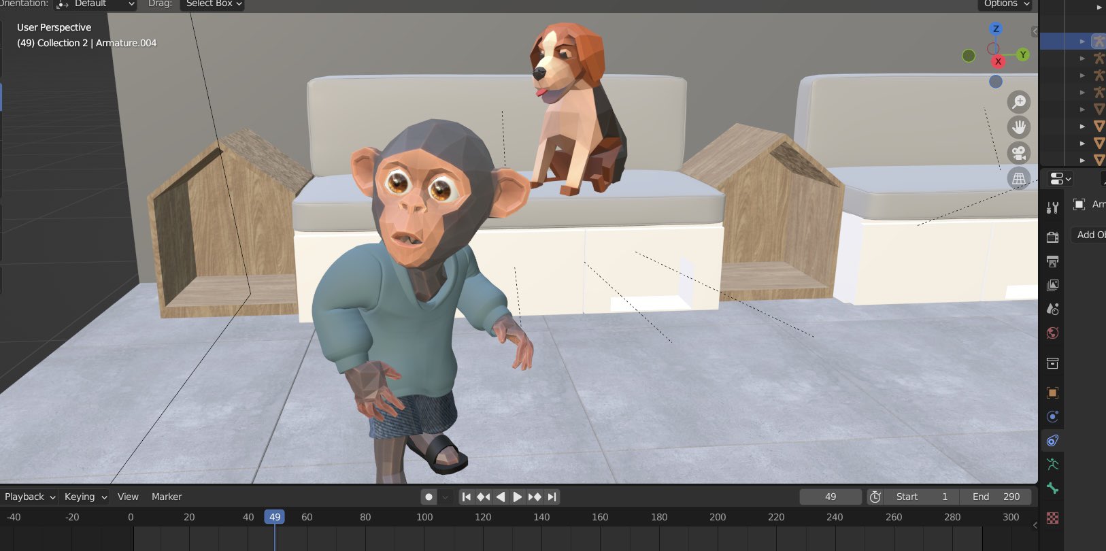Click the red X axis gizmo ball
The width and height of the screenshot is (1106, 551).
[x=998, y=61]
